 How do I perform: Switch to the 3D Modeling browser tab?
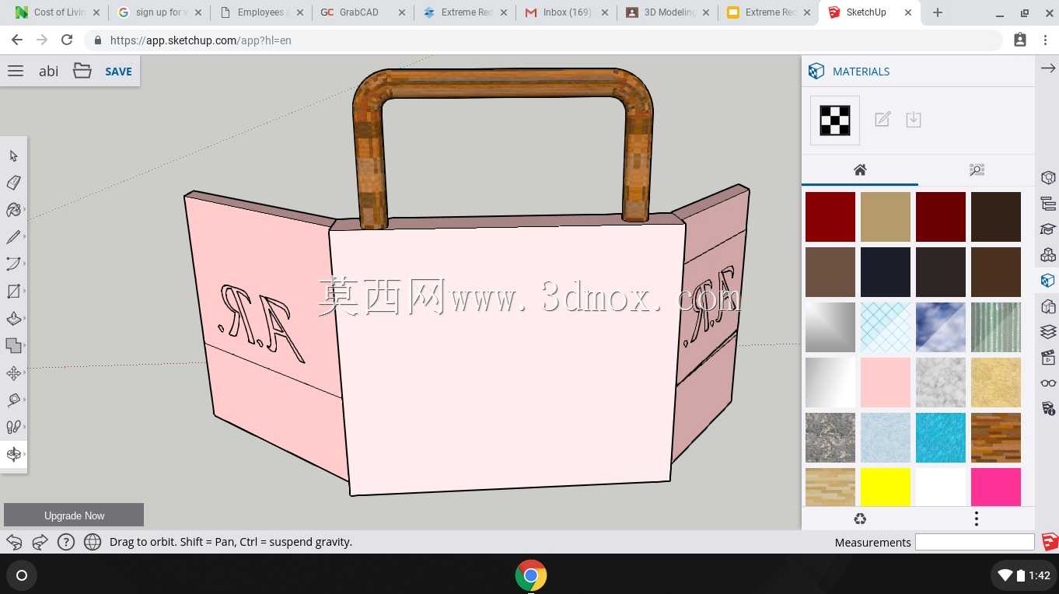pyautogui.click(x=666, y=12)
